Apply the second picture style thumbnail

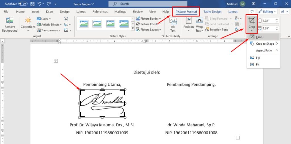pyautogui.click(x=97, y=24)
